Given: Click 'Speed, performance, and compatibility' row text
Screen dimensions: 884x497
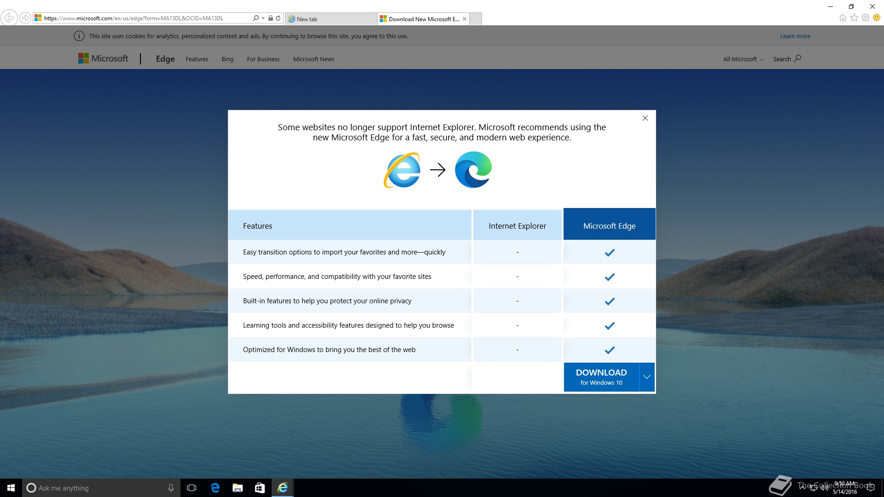Looking at the screenshot, I should (x=337, y=277).
